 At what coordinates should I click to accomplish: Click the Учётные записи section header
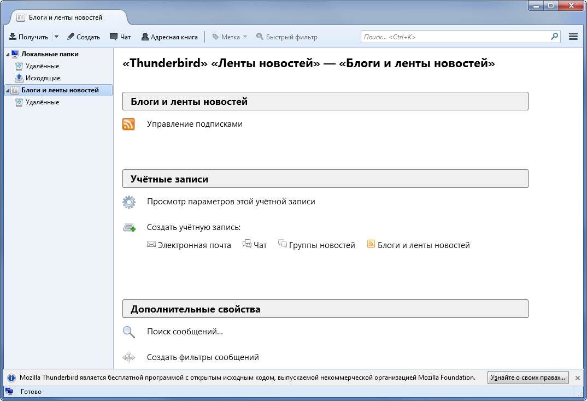coord(325,179)
